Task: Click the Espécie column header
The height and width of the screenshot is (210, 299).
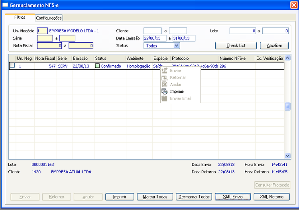Action: (x=161, y=58)
